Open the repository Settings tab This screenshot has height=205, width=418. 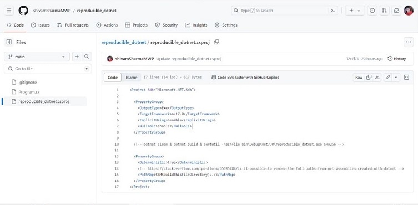click(226, 25)
